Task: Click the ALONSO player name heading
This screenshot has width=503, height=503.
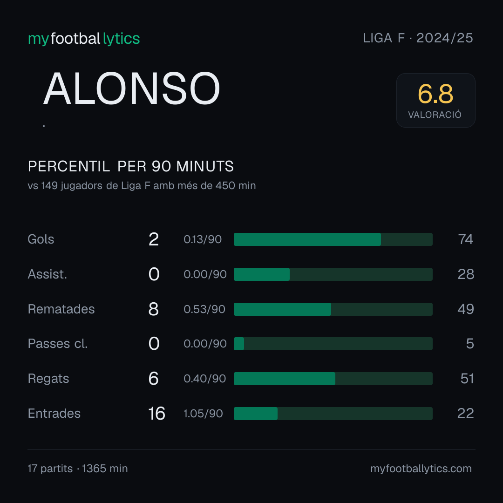Action: tap(132, 88)
